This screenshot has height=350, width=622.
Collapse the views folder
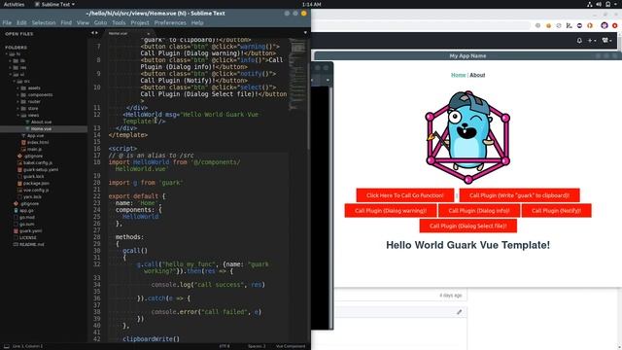click(17, 115)
